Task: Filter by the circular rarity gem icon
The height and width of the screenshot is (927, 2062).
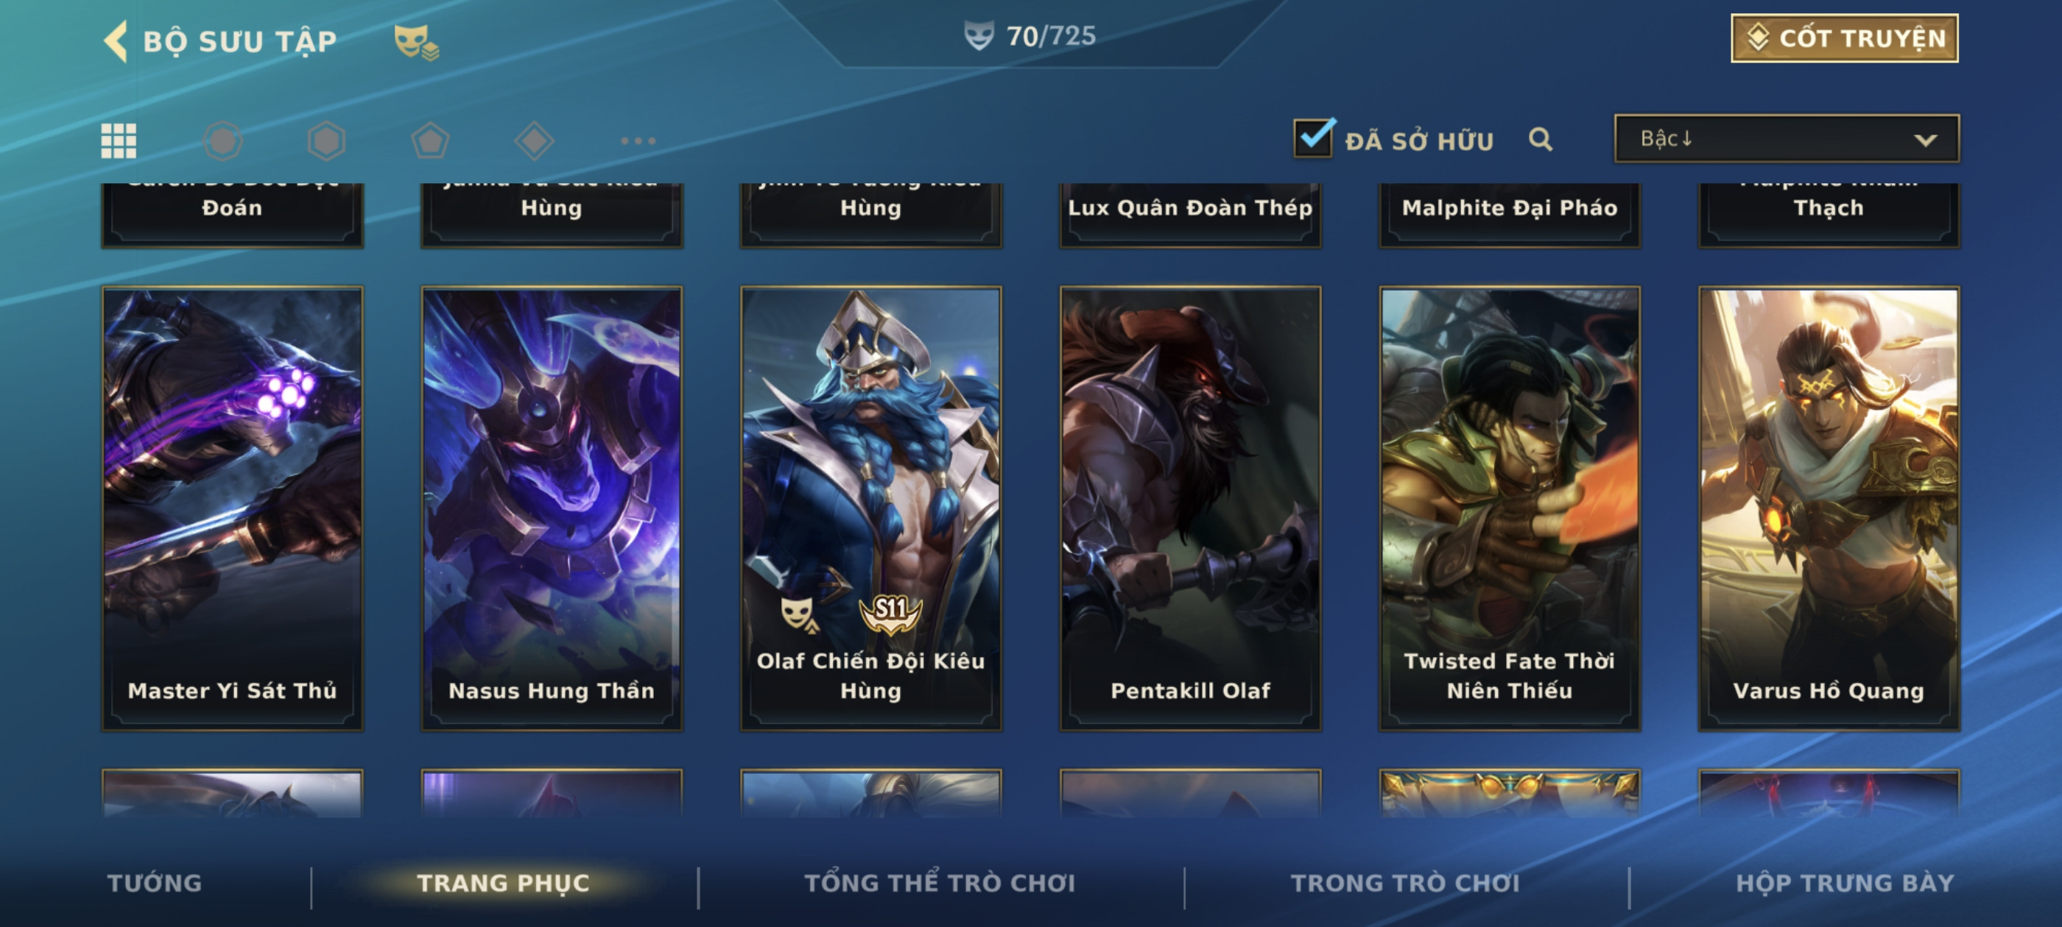Action: click(222, 141)
